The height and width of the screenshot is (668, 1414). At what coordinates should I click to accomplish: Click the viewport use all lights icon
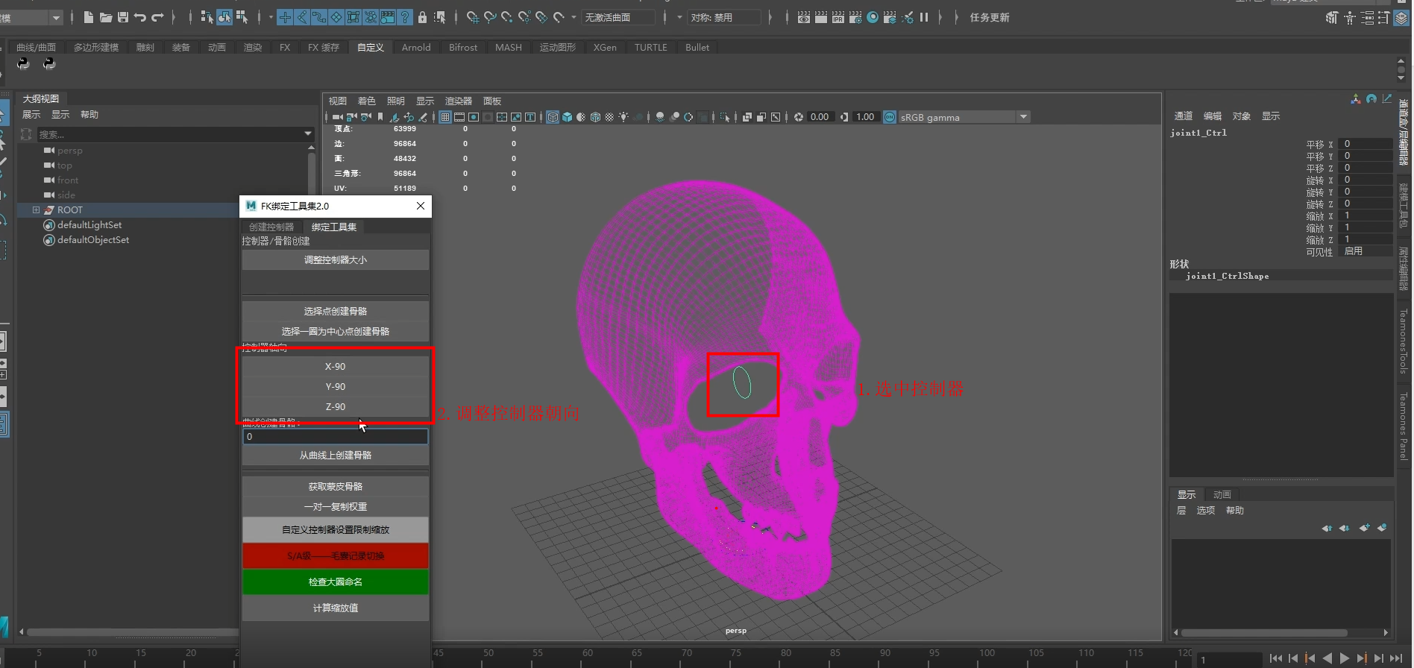pos(623,117)
